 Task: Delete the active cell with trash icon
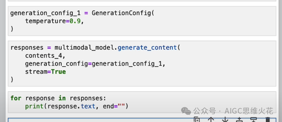(x=268, y=120)
